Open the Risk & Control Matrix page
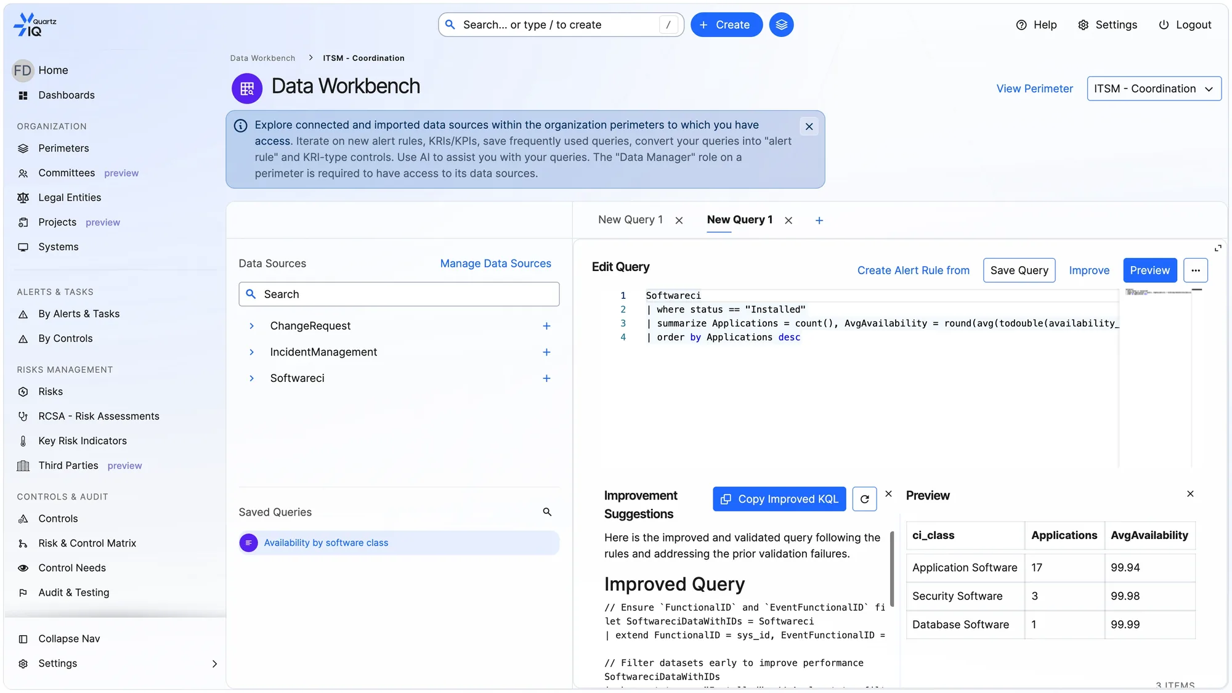Image resolution: width=1232 pixels, height=693 pixels. (x=87, y=543)
